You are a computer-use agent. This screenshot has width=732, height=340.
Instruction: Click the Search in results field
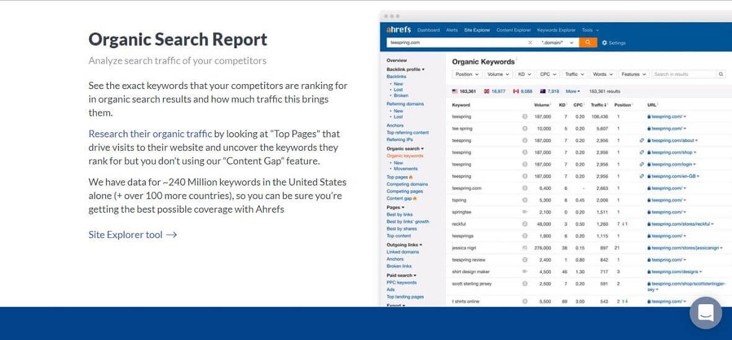(683, 74)
